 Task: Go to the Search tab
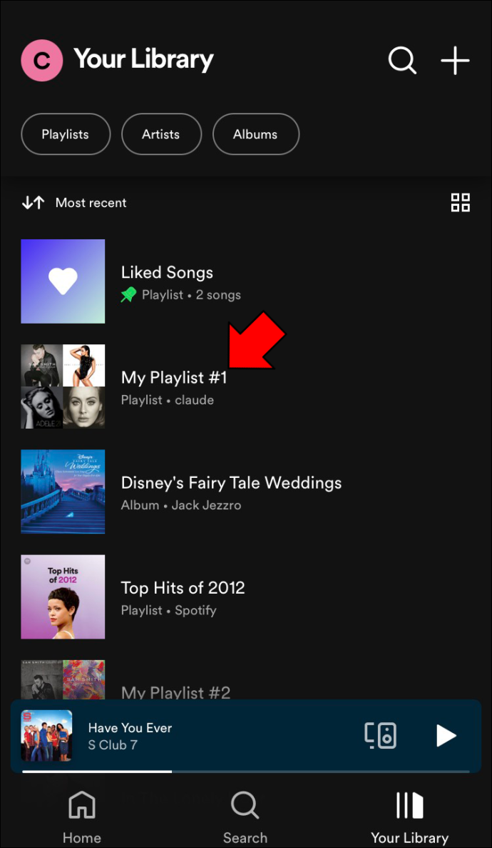pyautogui.click(x=245, y=817)
